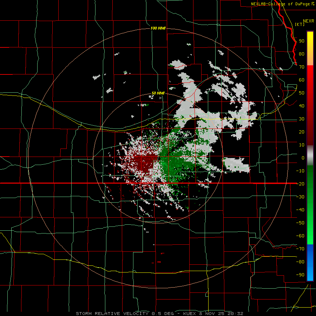This screenshot has width=316, height=316.
Task: Click the positive 80 velocity scale label
Action: pos(302,54)
